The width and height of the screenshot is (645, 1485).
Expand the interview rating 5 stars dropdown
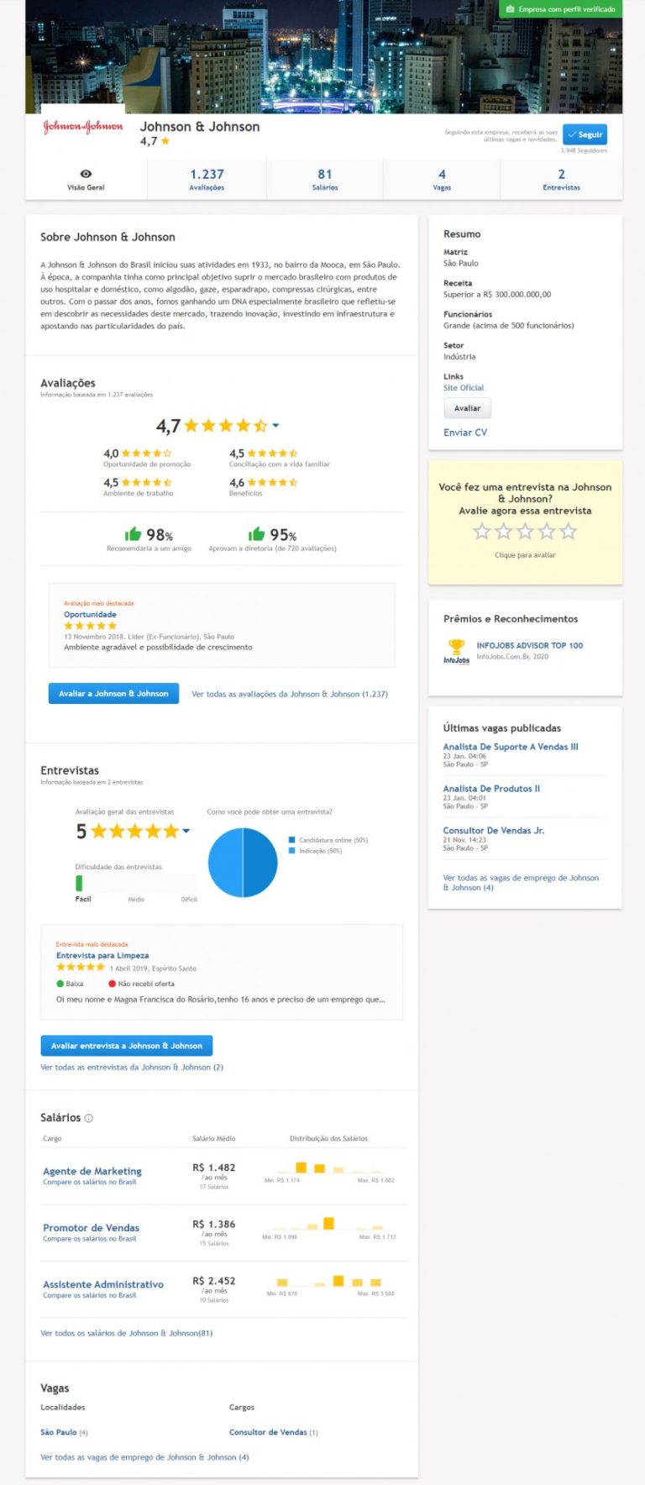186,831
